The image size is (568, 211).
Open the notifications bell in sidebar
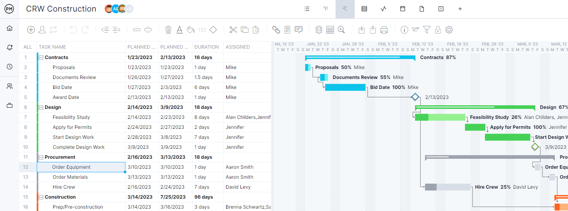coord(10,47)
